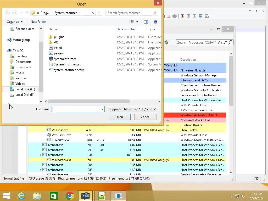
Task: Click the recent locations dropdown arrow
Action: pos(21,13)
